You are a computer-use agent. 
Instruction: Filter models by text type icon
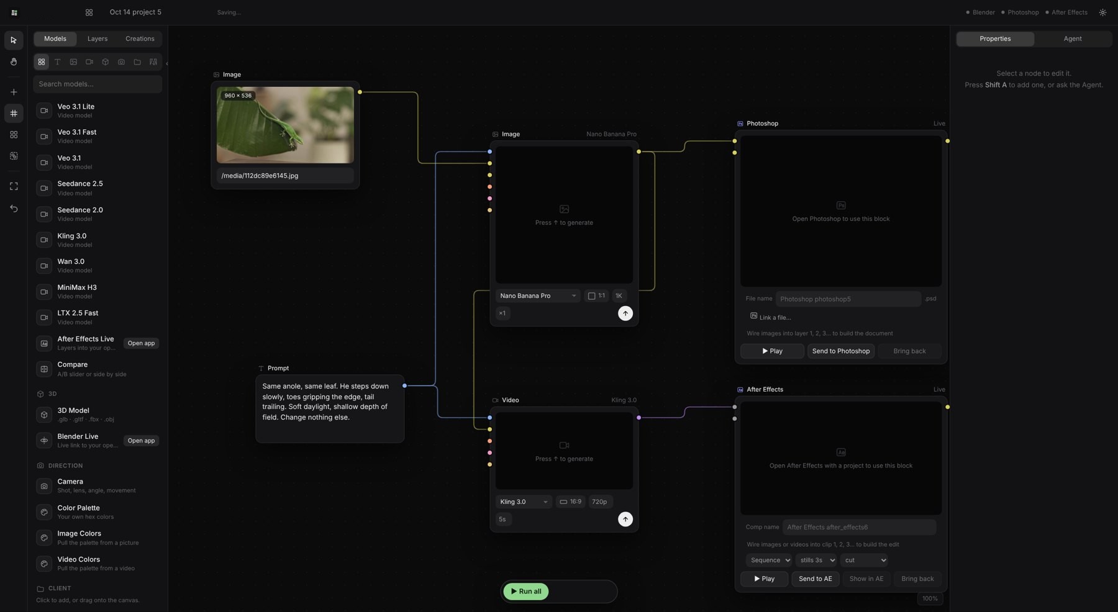[x=57, y=62]
